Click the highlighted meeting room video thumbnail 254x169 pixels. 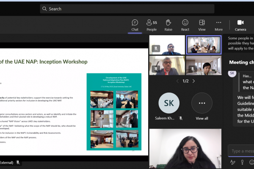204,45
